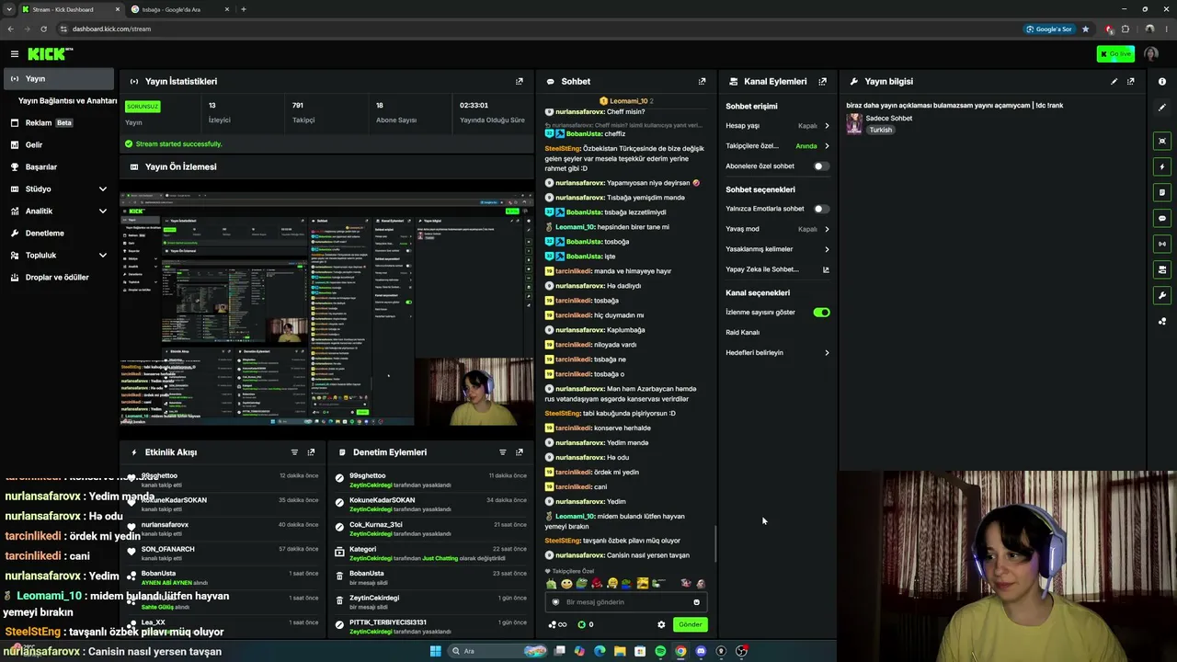Click Raid Kanalı option
The height and width of the screenshot is (662, 1177).
(x=743, y=332)
